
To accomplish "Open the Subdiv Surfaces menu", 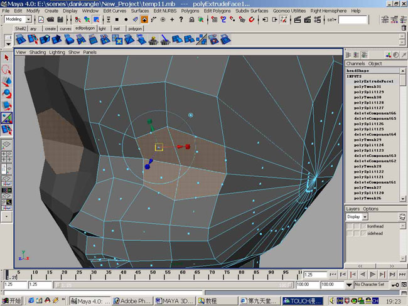I will 252,11.
